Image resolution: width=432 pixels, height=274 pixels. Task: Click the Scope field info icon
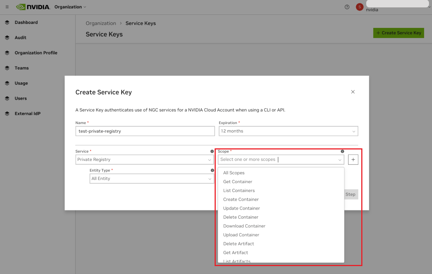point(342,151)
